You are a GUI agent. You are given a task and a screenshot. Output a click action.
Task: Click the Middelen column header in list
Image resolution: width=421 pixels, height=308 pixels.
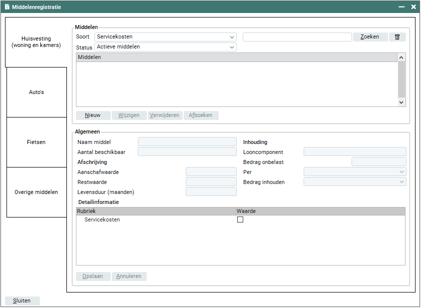tap(236, 57)
